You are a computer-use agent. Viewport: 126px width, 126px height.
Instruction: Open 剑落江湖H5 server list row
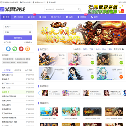tap(18, 100)
